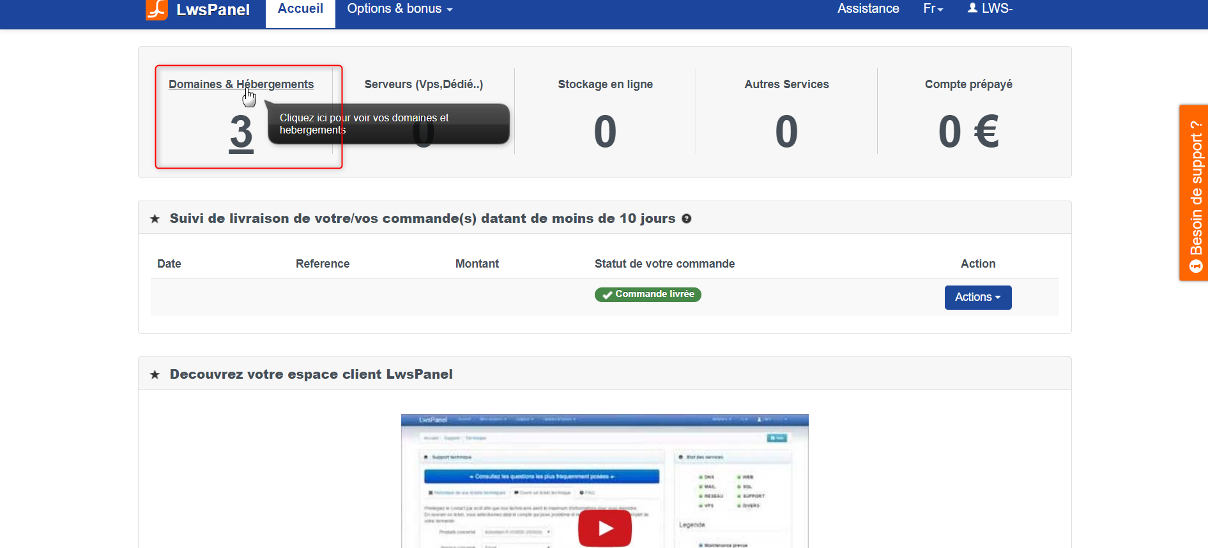The image size is (1208, 548).
Task: Play the LwsPanel presentation video
Action: pyautogui.click(x=605, y=528)
